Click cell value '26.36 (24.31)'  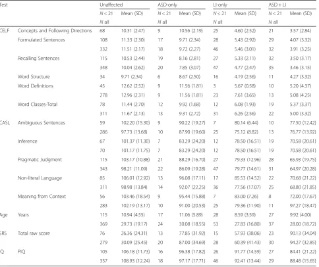pos(134,233)
